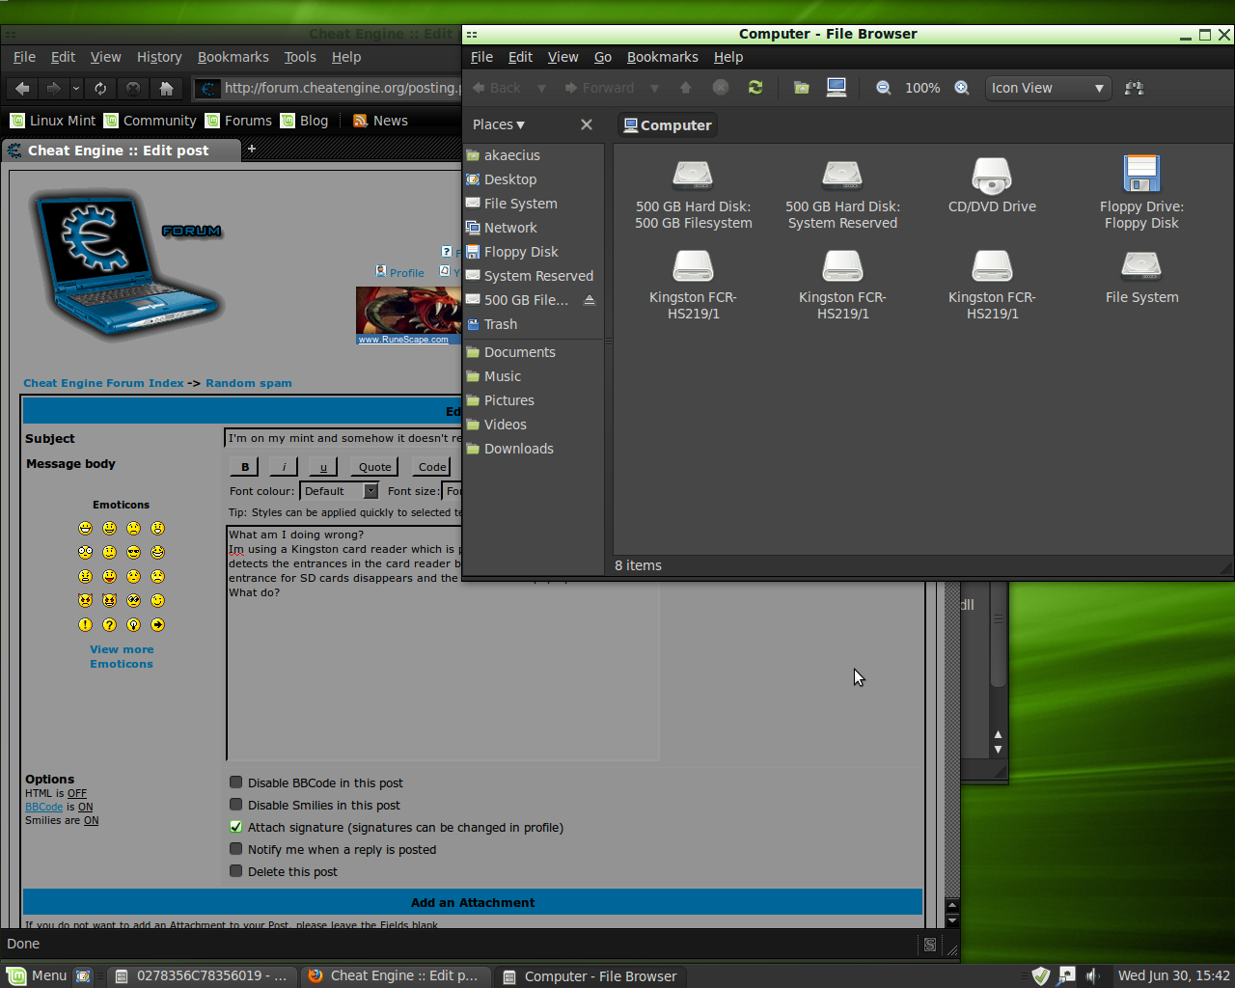Click the Computer icon in File Browser toolbar
Viewport: 1235px width, 988px height.
click(x=837, y=88)
